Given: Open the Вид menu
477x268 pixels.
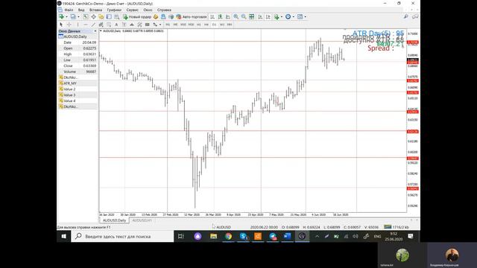Looking at the screenshot, I should [81, 10].
